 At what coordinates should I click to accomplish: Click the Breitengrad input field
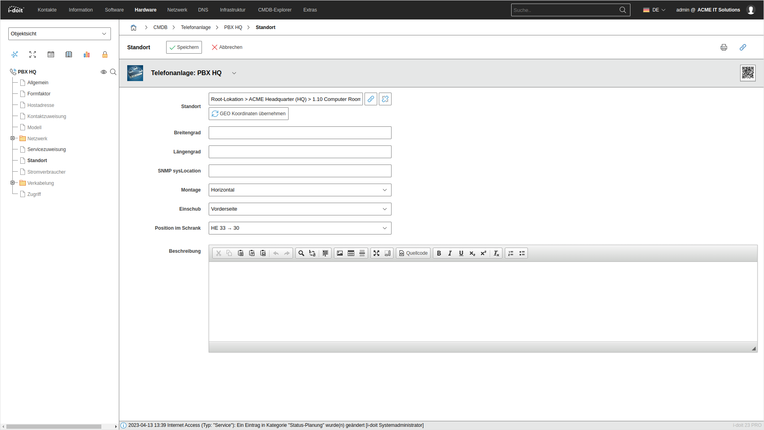pos(300,133)
